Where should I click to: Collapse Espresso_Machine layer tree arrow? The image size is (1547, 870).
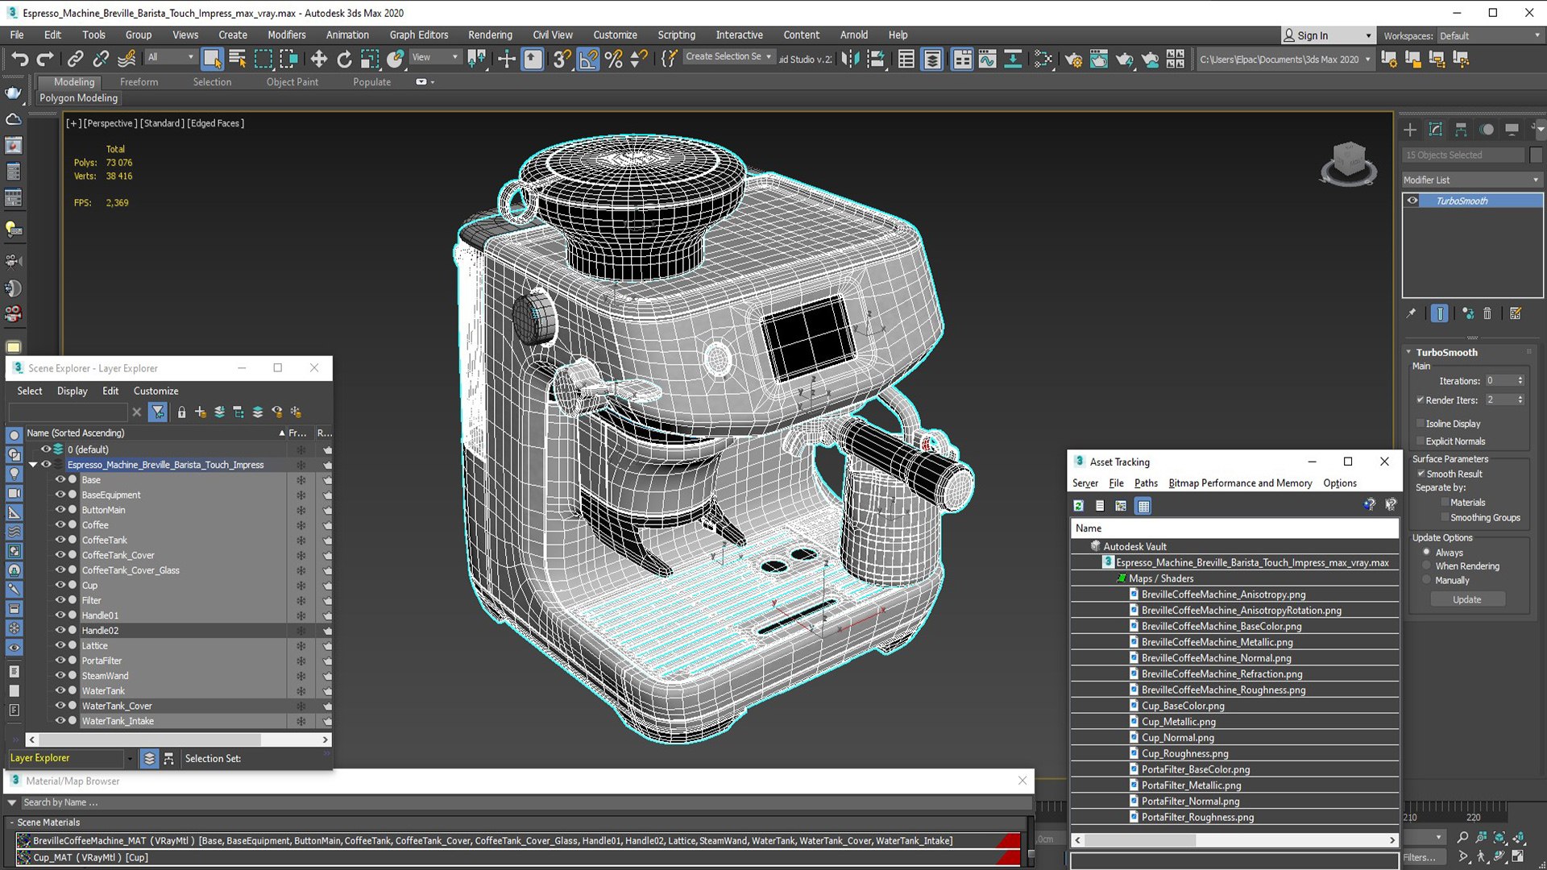33,465
